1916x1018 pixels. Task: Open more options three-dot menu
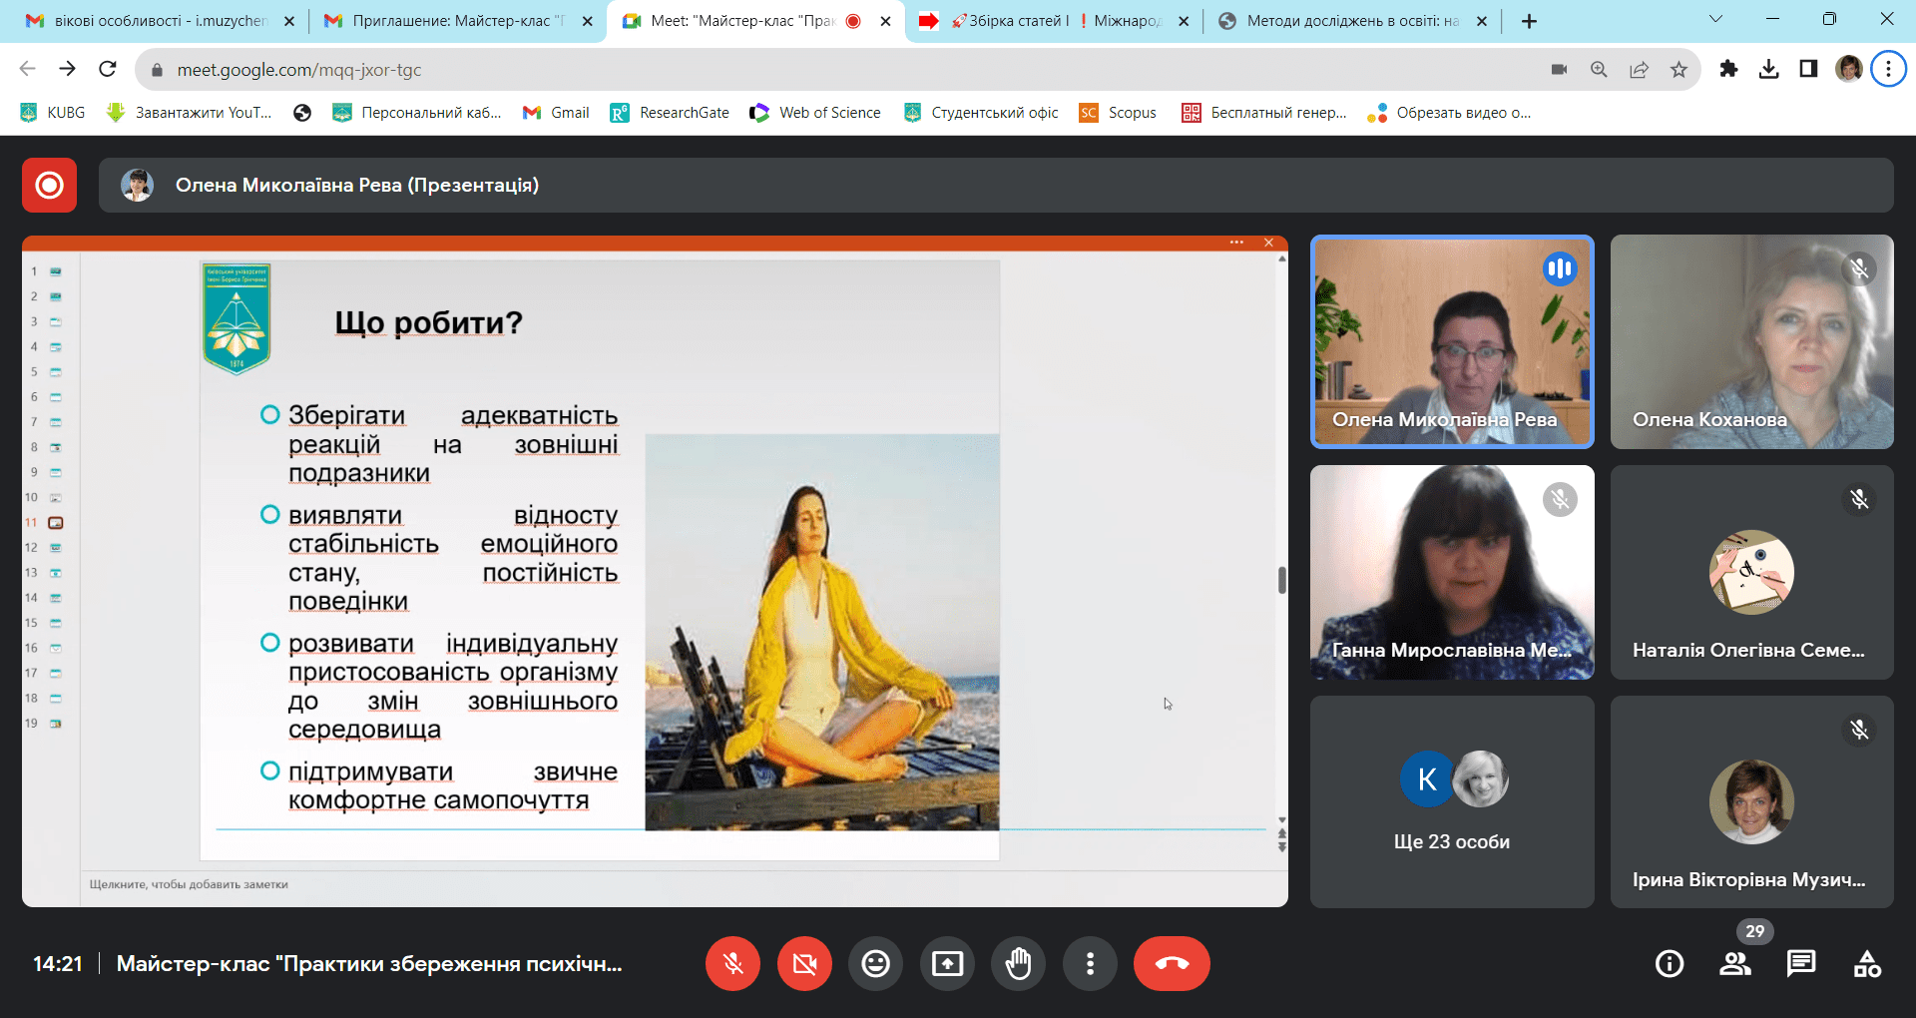click(x=1090, y=963)
